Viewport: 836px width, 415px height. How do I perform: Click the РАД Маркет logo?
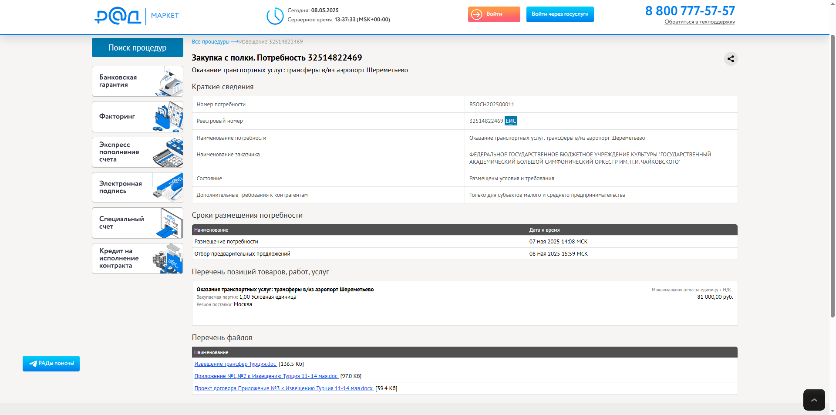tap(137, 16)
